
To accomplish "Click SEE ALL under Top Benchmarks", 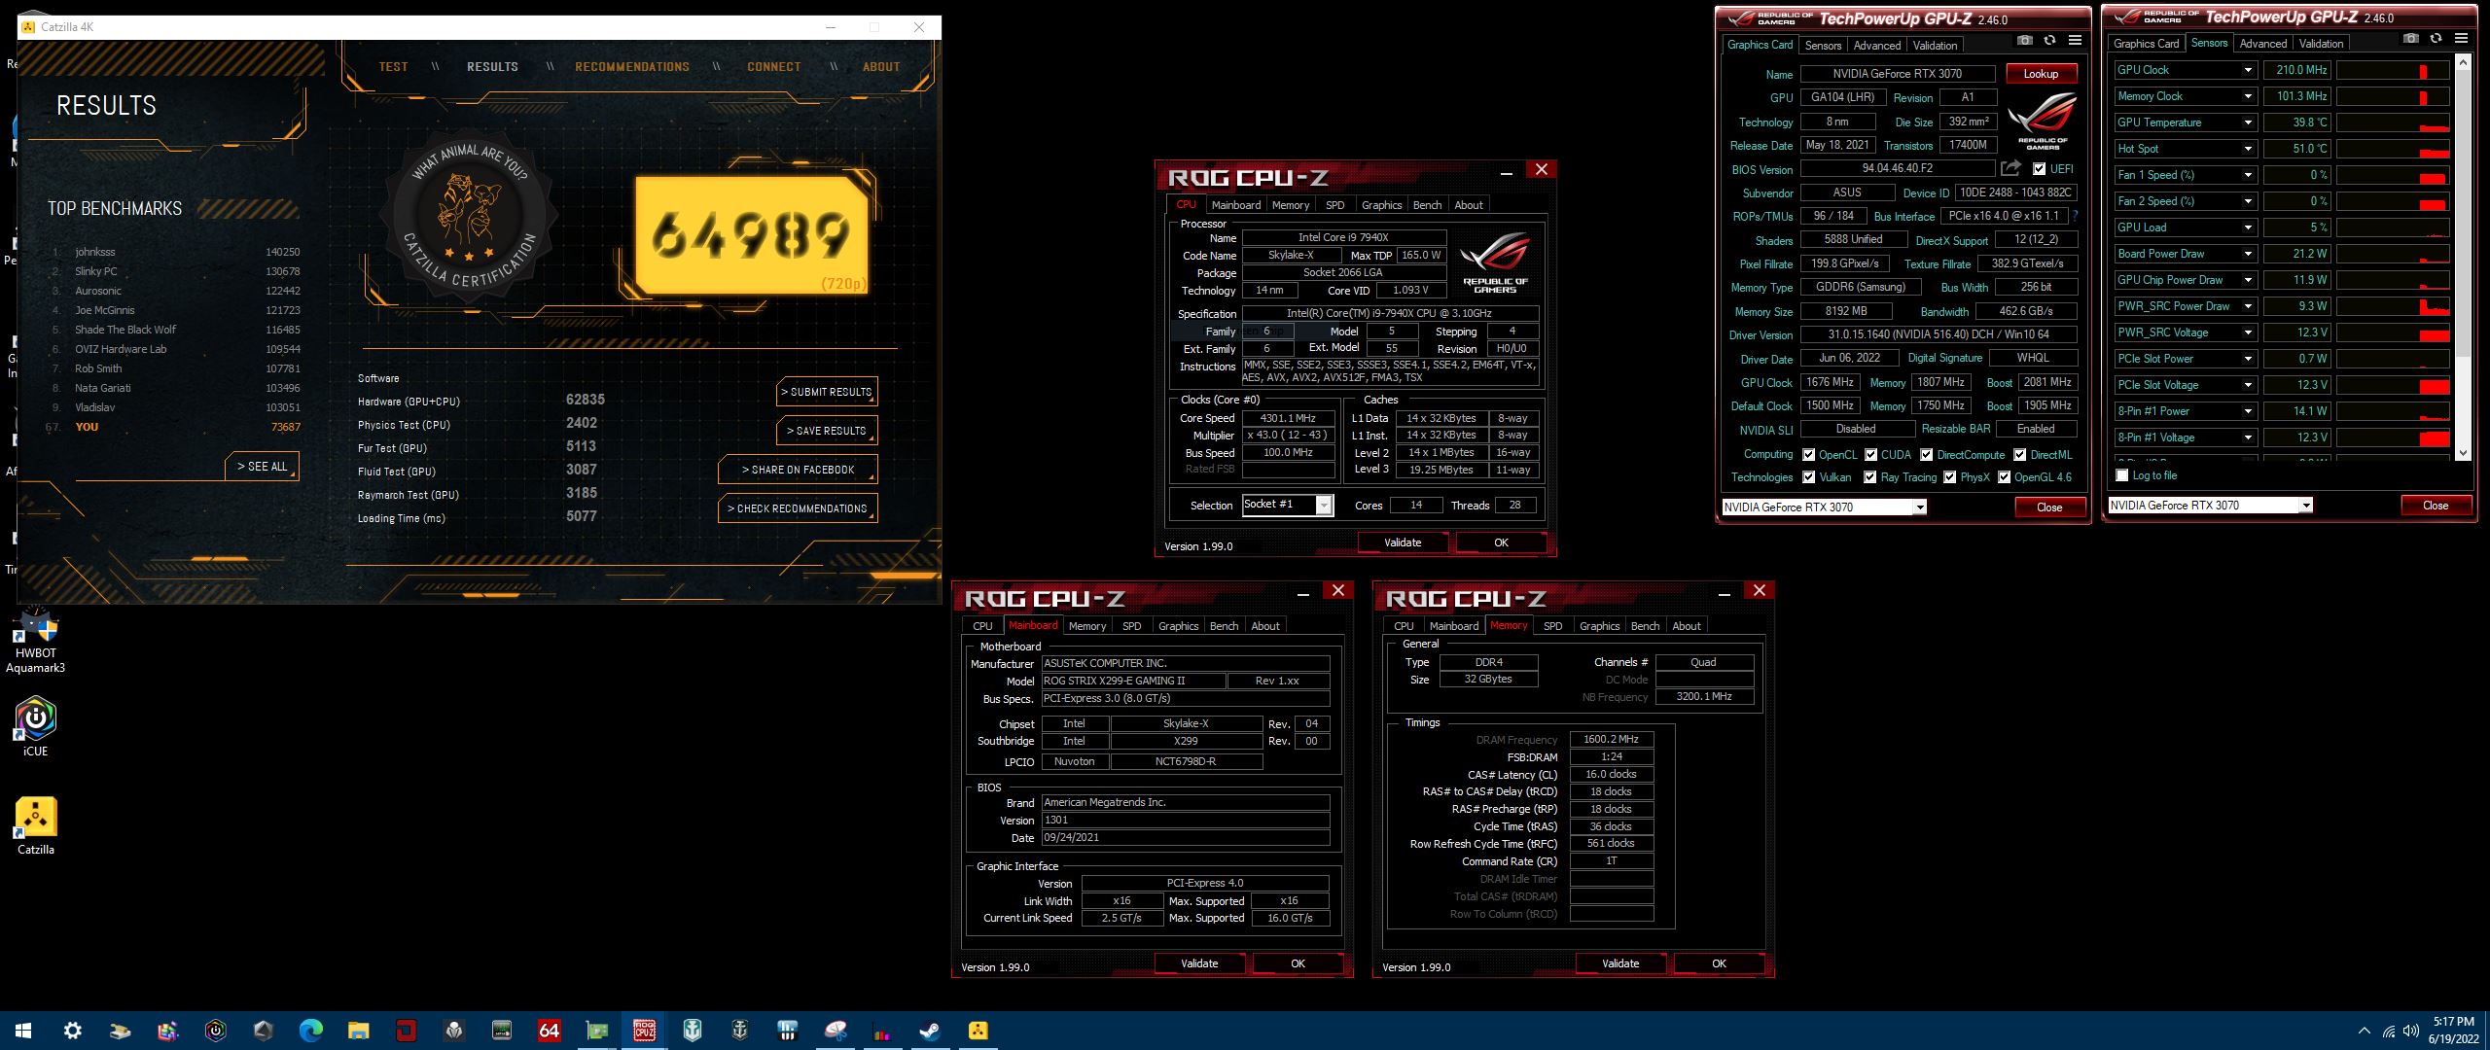I will (262, 467).
